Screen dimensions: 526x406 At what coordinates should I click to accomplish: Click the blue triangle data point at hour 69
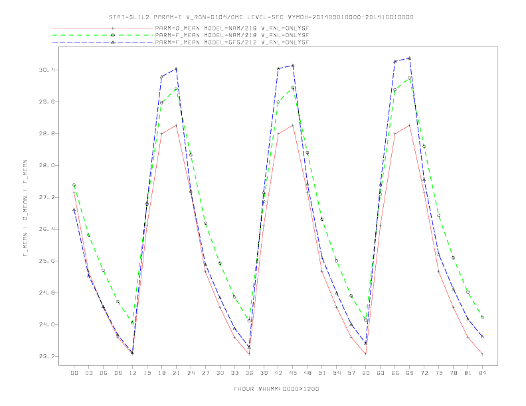tap(410, 58)
